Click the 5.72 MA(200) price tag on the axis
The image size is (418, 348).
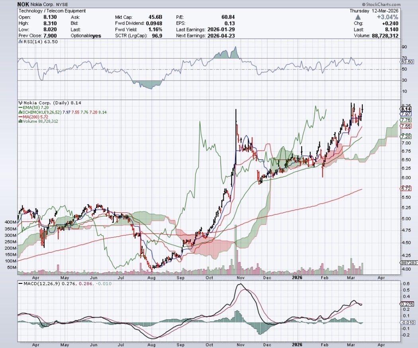406,189
